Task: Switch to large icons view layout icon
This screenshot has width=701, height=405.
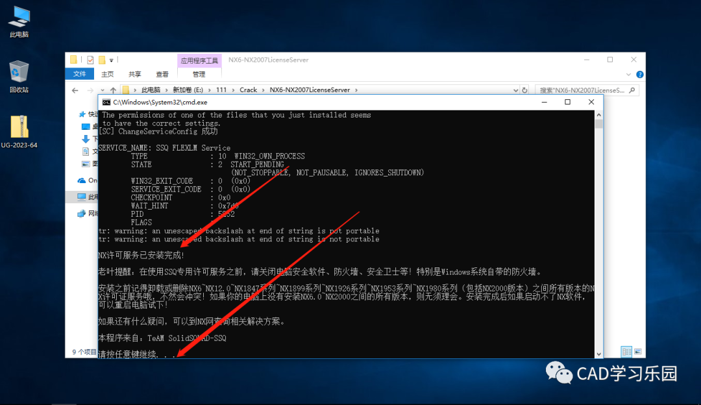Action: tap(638, 352)
